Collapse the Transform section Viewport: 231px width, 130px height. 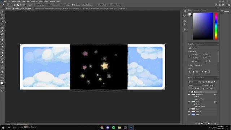pos(189,52)
